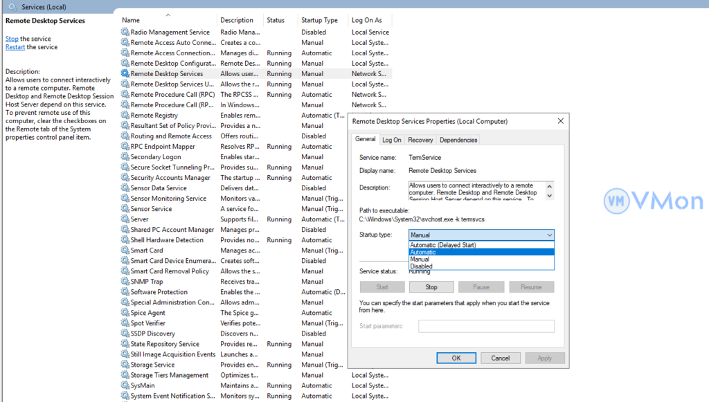The height and width of the screenshot is (402, 709).
Task: Click the SNMP Trap service icon
Action: click(x=125, y=282)
